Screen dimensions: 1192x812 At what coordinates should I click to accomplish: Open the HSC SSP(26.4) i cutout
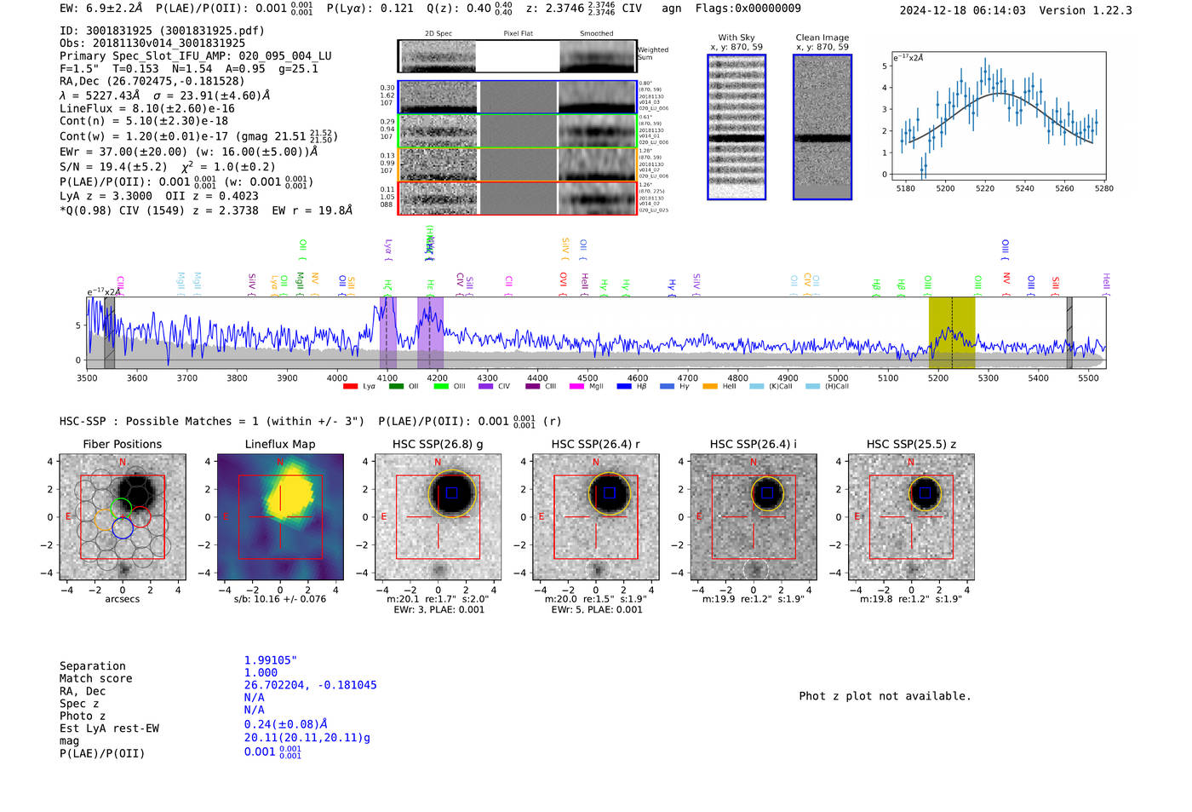pyautogui.click(x=754, y=517)
